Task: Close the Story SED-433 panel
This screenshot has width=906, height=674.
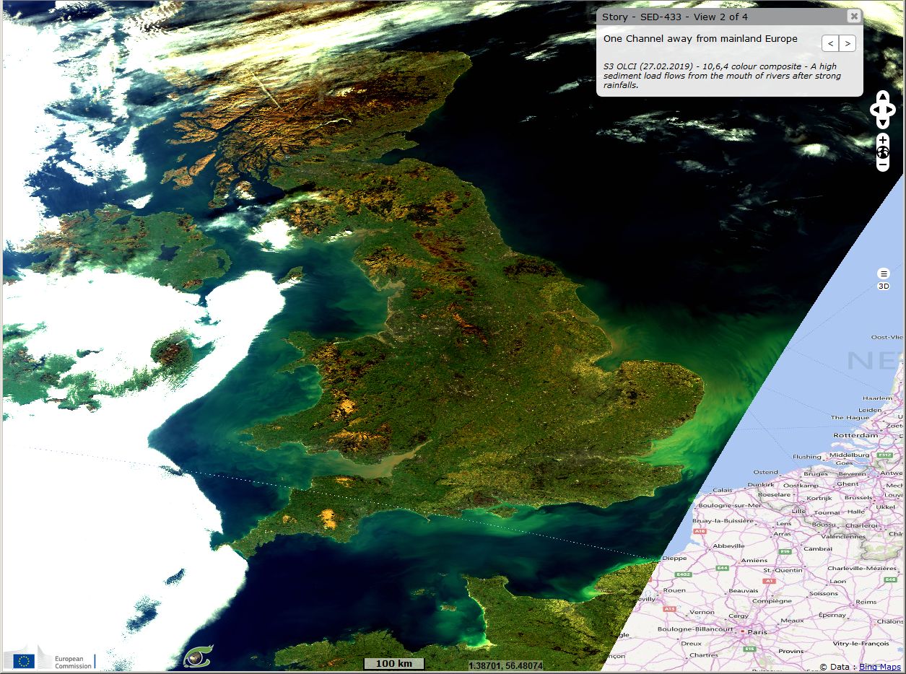Action: (x=854, y=17)
